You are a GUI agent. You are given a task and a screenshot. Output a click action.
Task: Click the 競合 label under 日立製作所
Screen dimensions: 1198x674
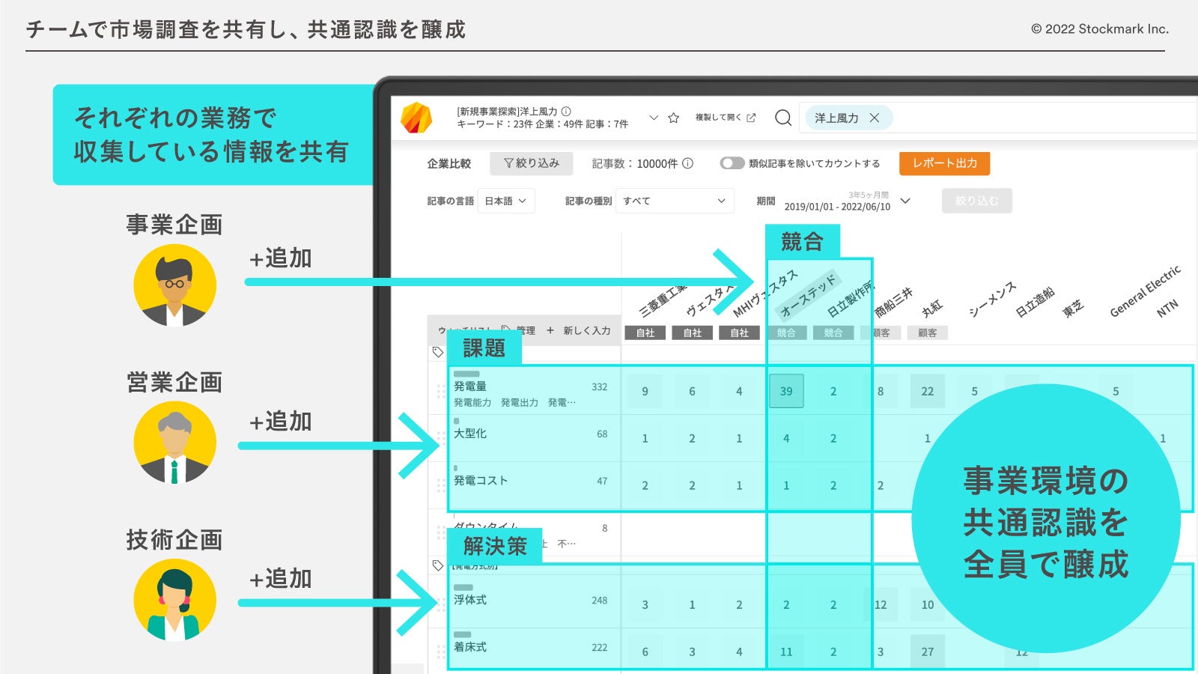(x=833, y=333)
